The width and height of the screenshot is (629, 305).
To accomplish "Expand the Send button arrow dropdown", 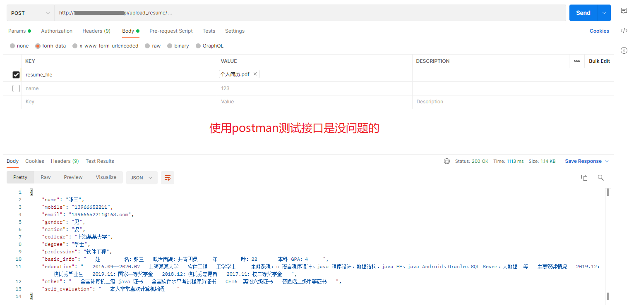I will (604, 13).
